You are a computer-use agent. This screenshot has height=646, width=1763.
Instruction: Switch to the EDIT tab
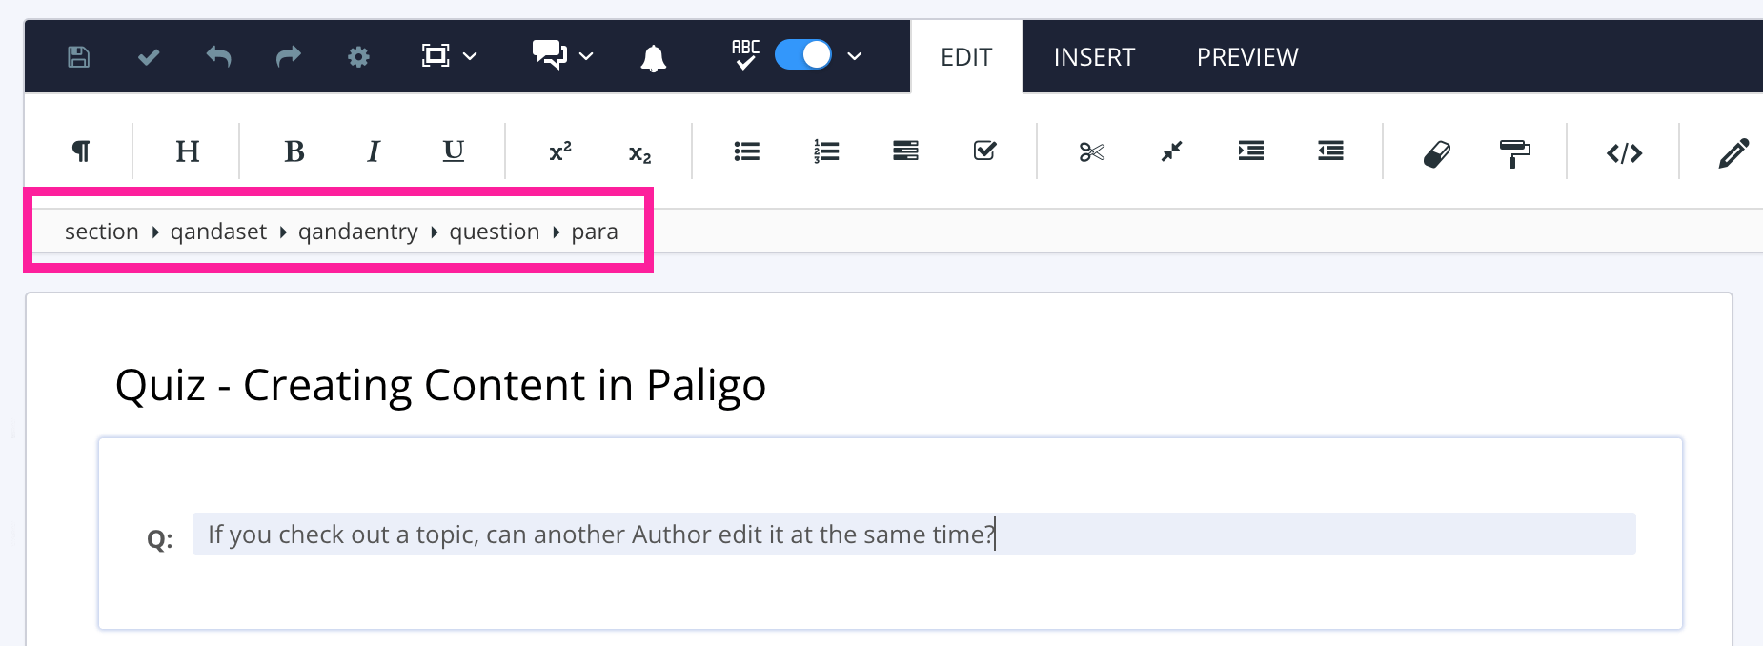click(966, 57)
